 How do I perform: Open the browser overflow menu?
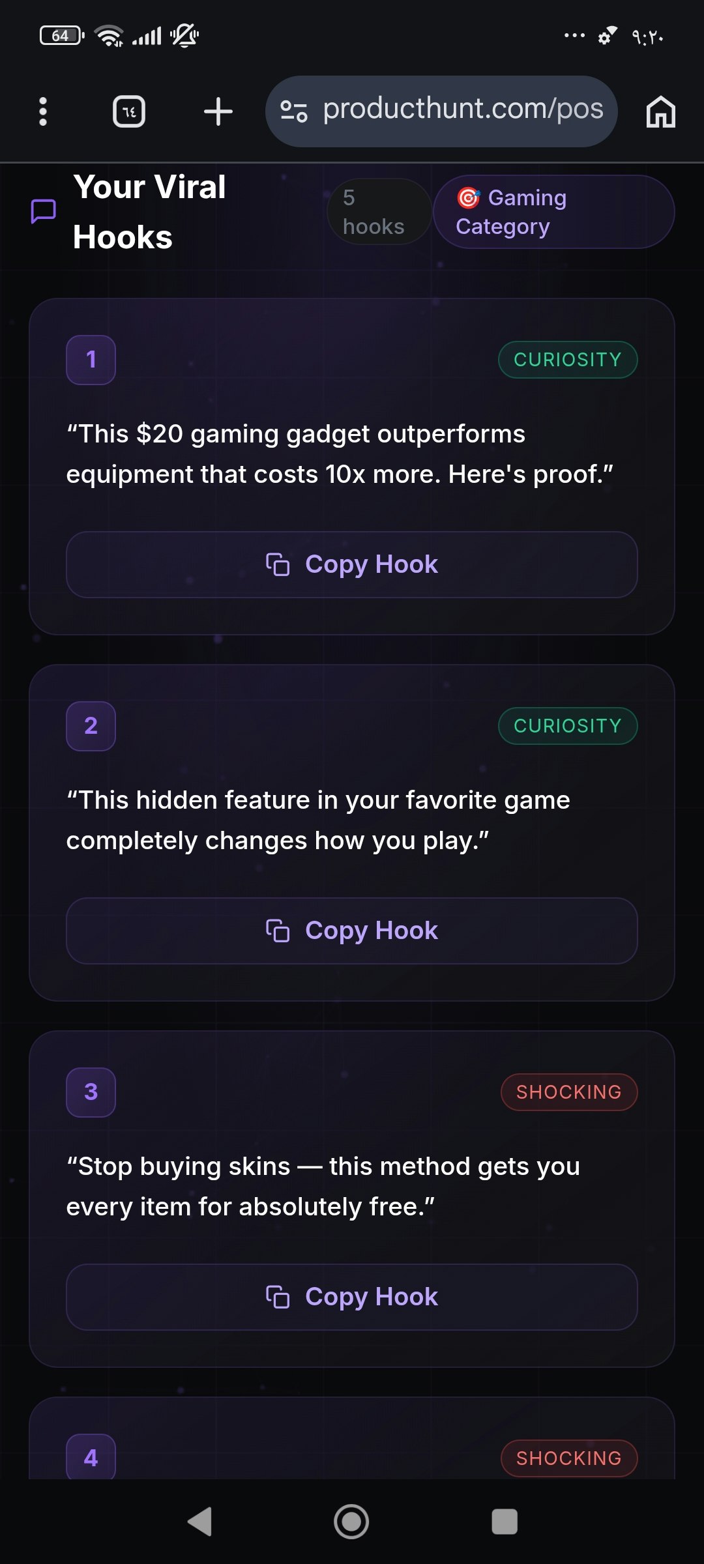[43, 111]
